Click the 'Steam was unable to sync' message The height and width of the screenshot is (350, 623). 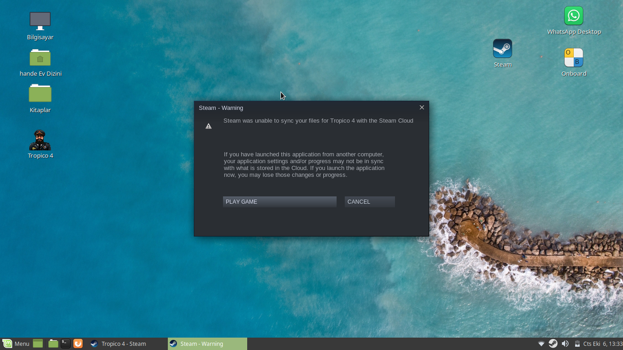tap(318, 121)
